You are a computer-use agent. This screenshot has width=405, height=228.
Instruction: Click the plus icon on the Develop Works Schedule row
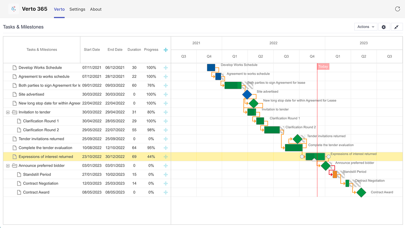166,67
